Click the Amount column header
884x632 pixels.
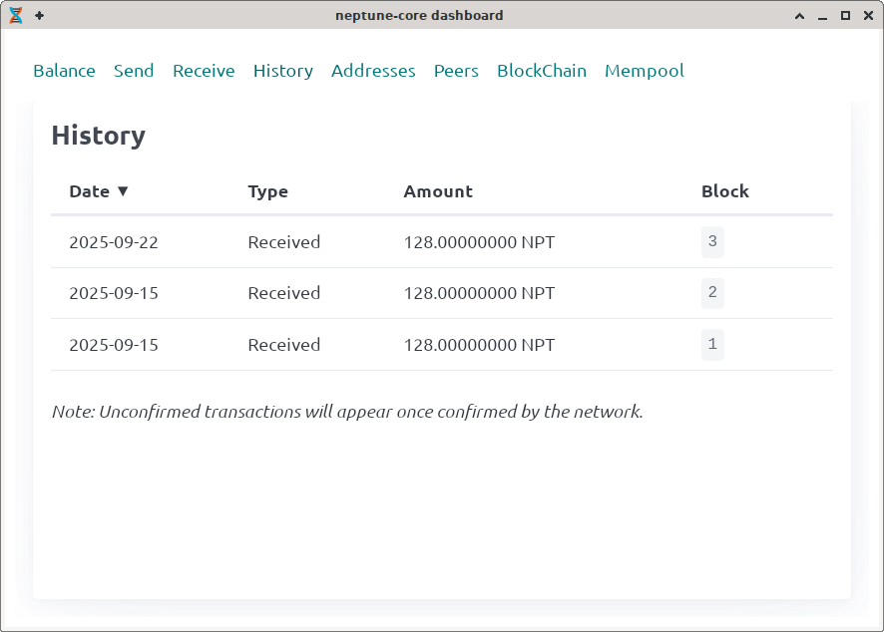[438, 191]
